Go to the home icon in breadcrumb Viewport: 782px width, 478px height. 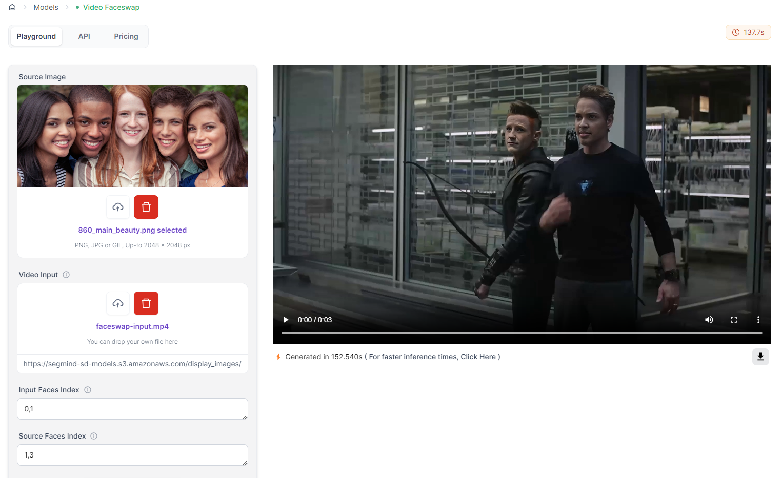coord(12,7)
